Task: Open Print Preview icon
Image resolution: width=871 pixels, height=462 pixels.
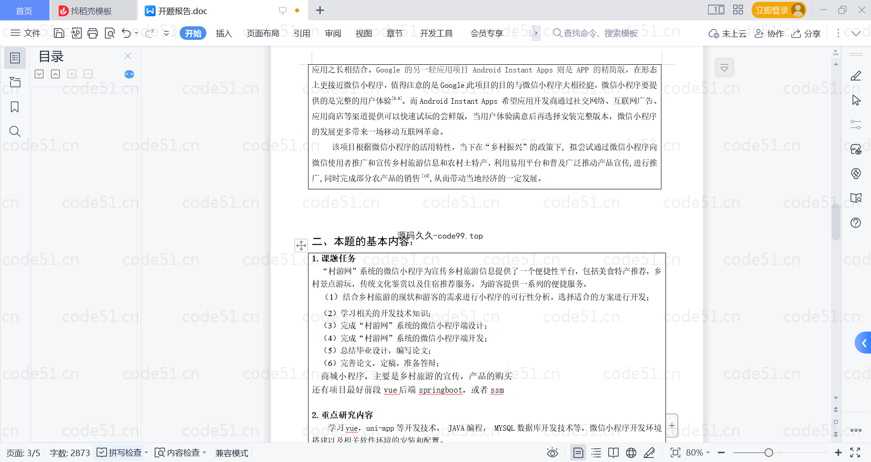Action: [109, 33]
